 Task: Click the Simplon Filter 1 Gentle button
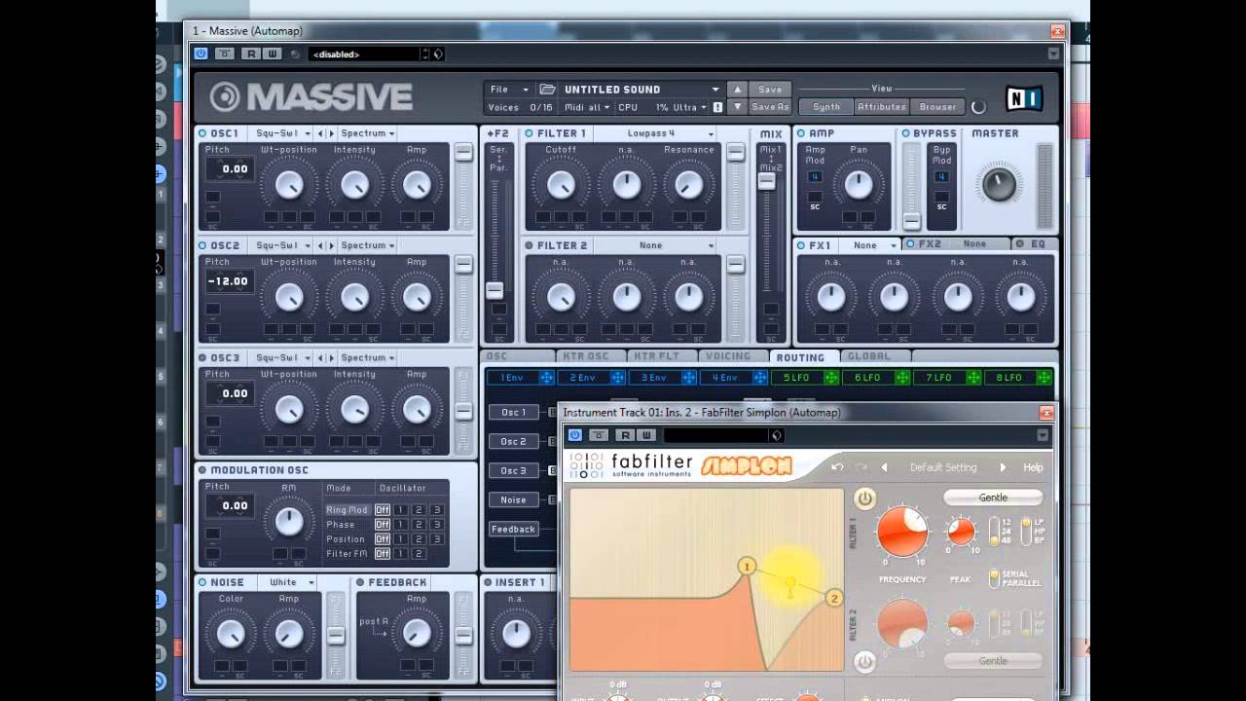[993, 498]
